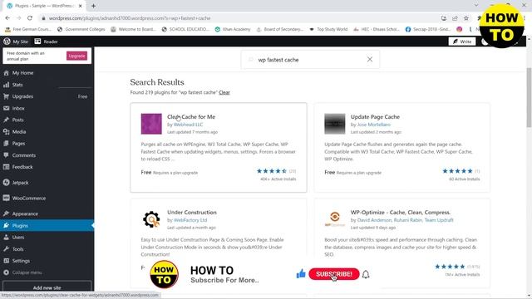Image resolution: width=532 pixels, height=299 pixels.
Task: Click the Feedback icon in the sidebar
Action: [6, 167]
